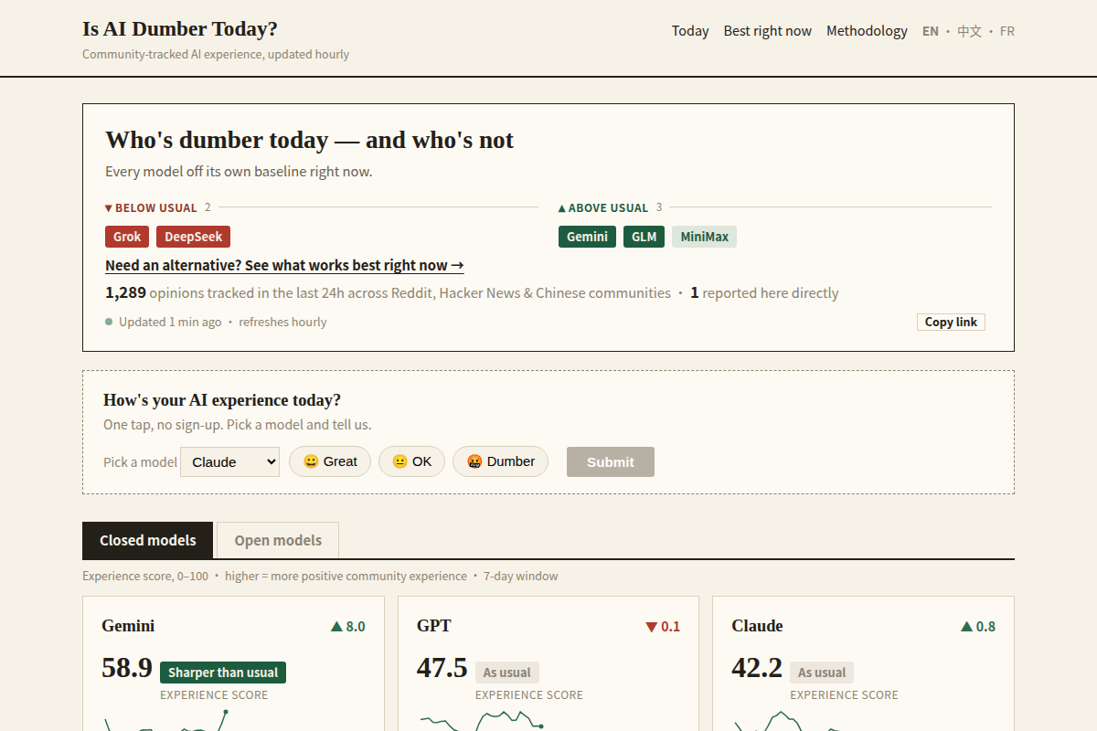
Task: Open the 'Best right now' page
Action: [768, 31]
